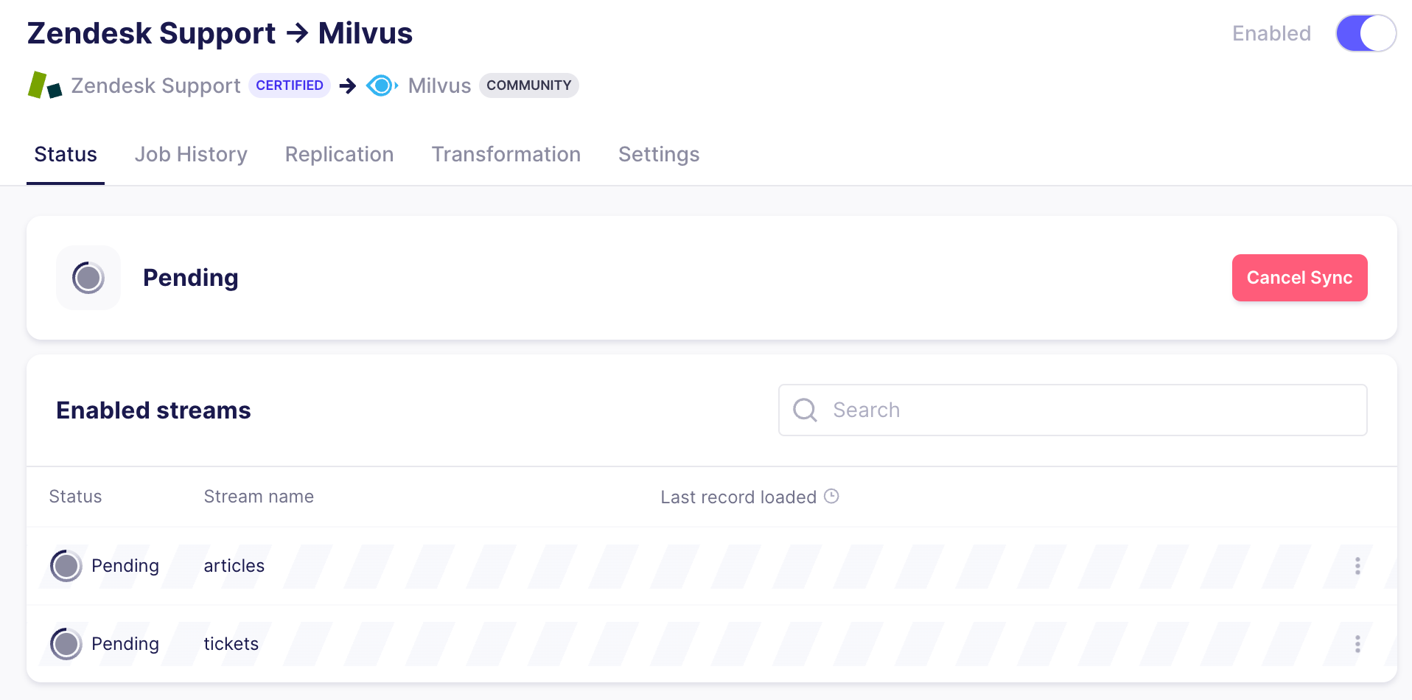Viewport: 1412px width, 700px height.
Task: Click the search magnifier icon
Action: coord(804,410)
